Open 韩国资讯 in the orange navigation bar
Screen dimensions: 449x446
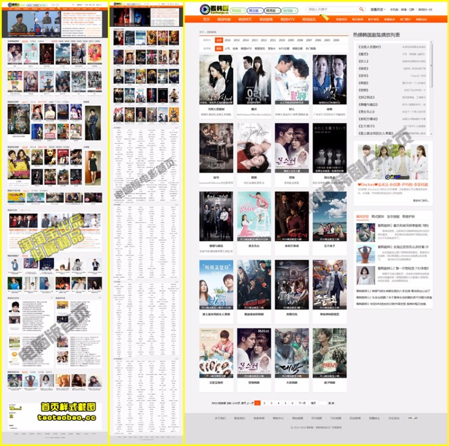point(309,19)
